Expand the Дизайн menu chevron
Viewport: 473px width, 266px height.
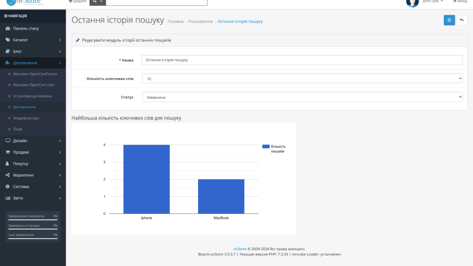tap(60, 141)
